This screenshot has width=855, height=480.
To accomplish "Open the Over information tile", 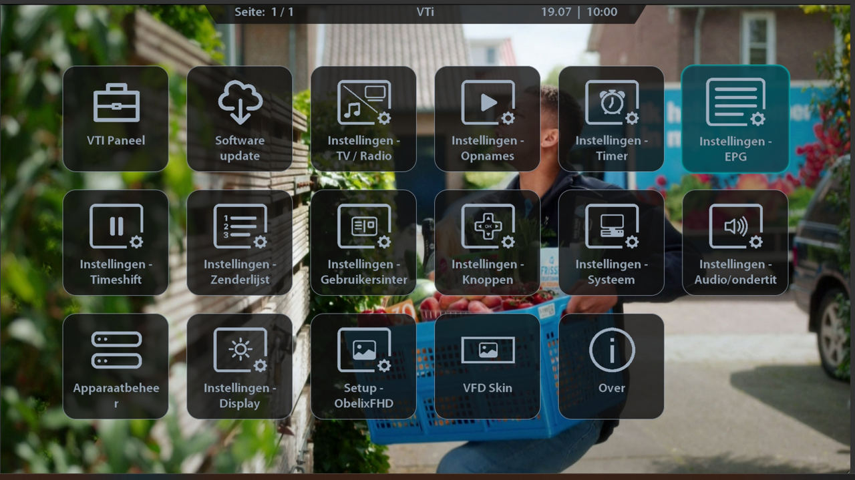I will pos(611,365).
